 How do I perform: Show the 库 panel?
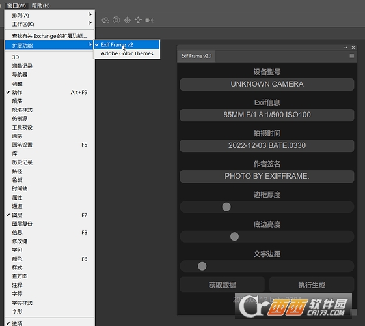click(49, 153)
